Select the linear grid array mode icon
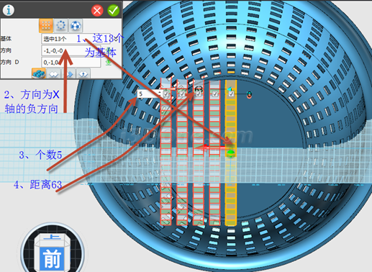Screen dimensions: 372x272 [x=46, y=25]
